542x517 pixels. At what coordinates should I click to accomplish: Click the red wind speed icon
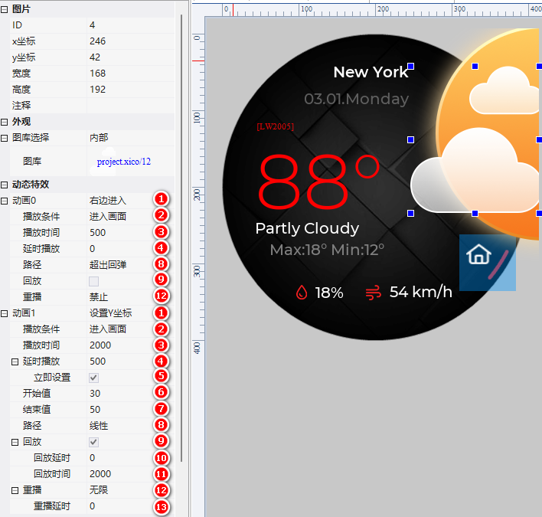pyautogui.click(x=373, y=293)
